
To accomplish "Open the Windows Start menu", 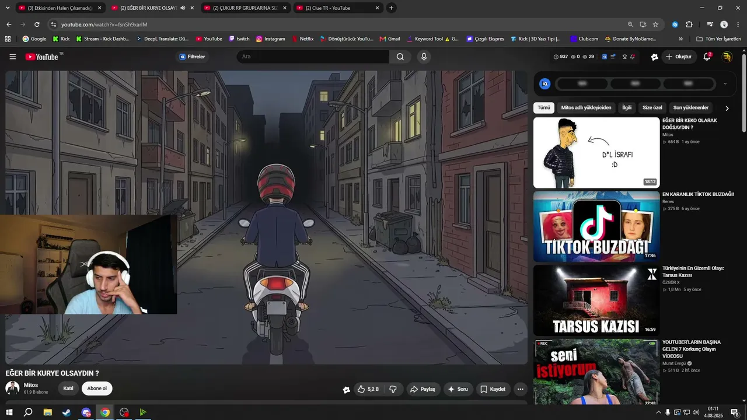I will (9, 412).
